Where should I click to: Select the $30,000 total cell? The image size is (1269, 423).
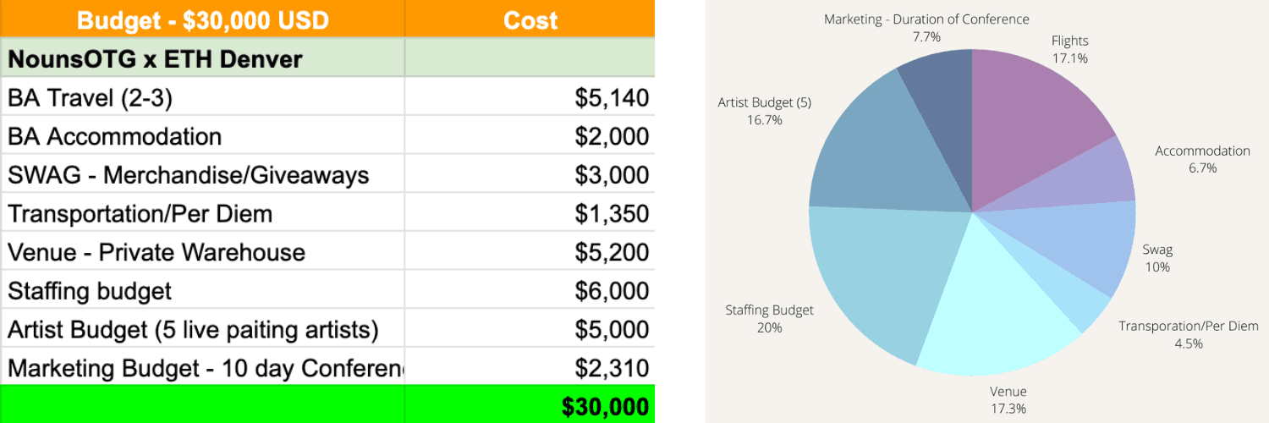[530, 406]
